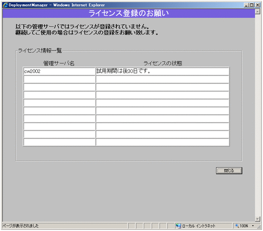Click the ページが表示されました status text
Viewport: 263px width, 231px height.
tap(20, 226)
